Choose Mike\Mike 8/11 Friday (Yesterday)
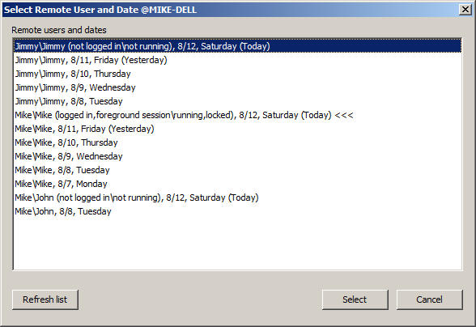 click(237, 129)
